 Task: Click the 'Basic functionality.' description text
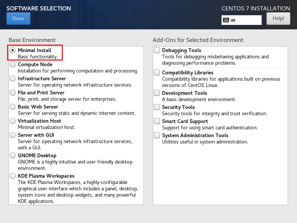[38, 56]
